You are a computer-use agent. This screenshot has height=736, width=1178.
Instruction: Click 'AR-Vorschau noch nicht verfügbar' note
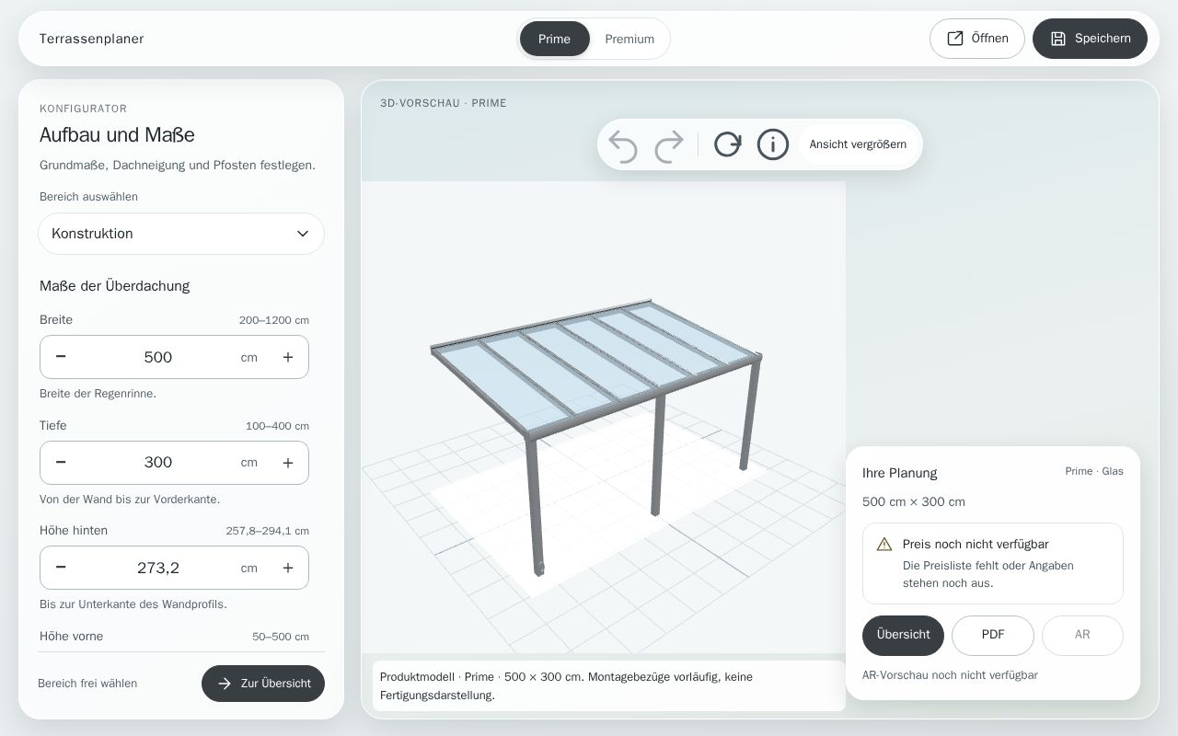click(x=950, y=675)
